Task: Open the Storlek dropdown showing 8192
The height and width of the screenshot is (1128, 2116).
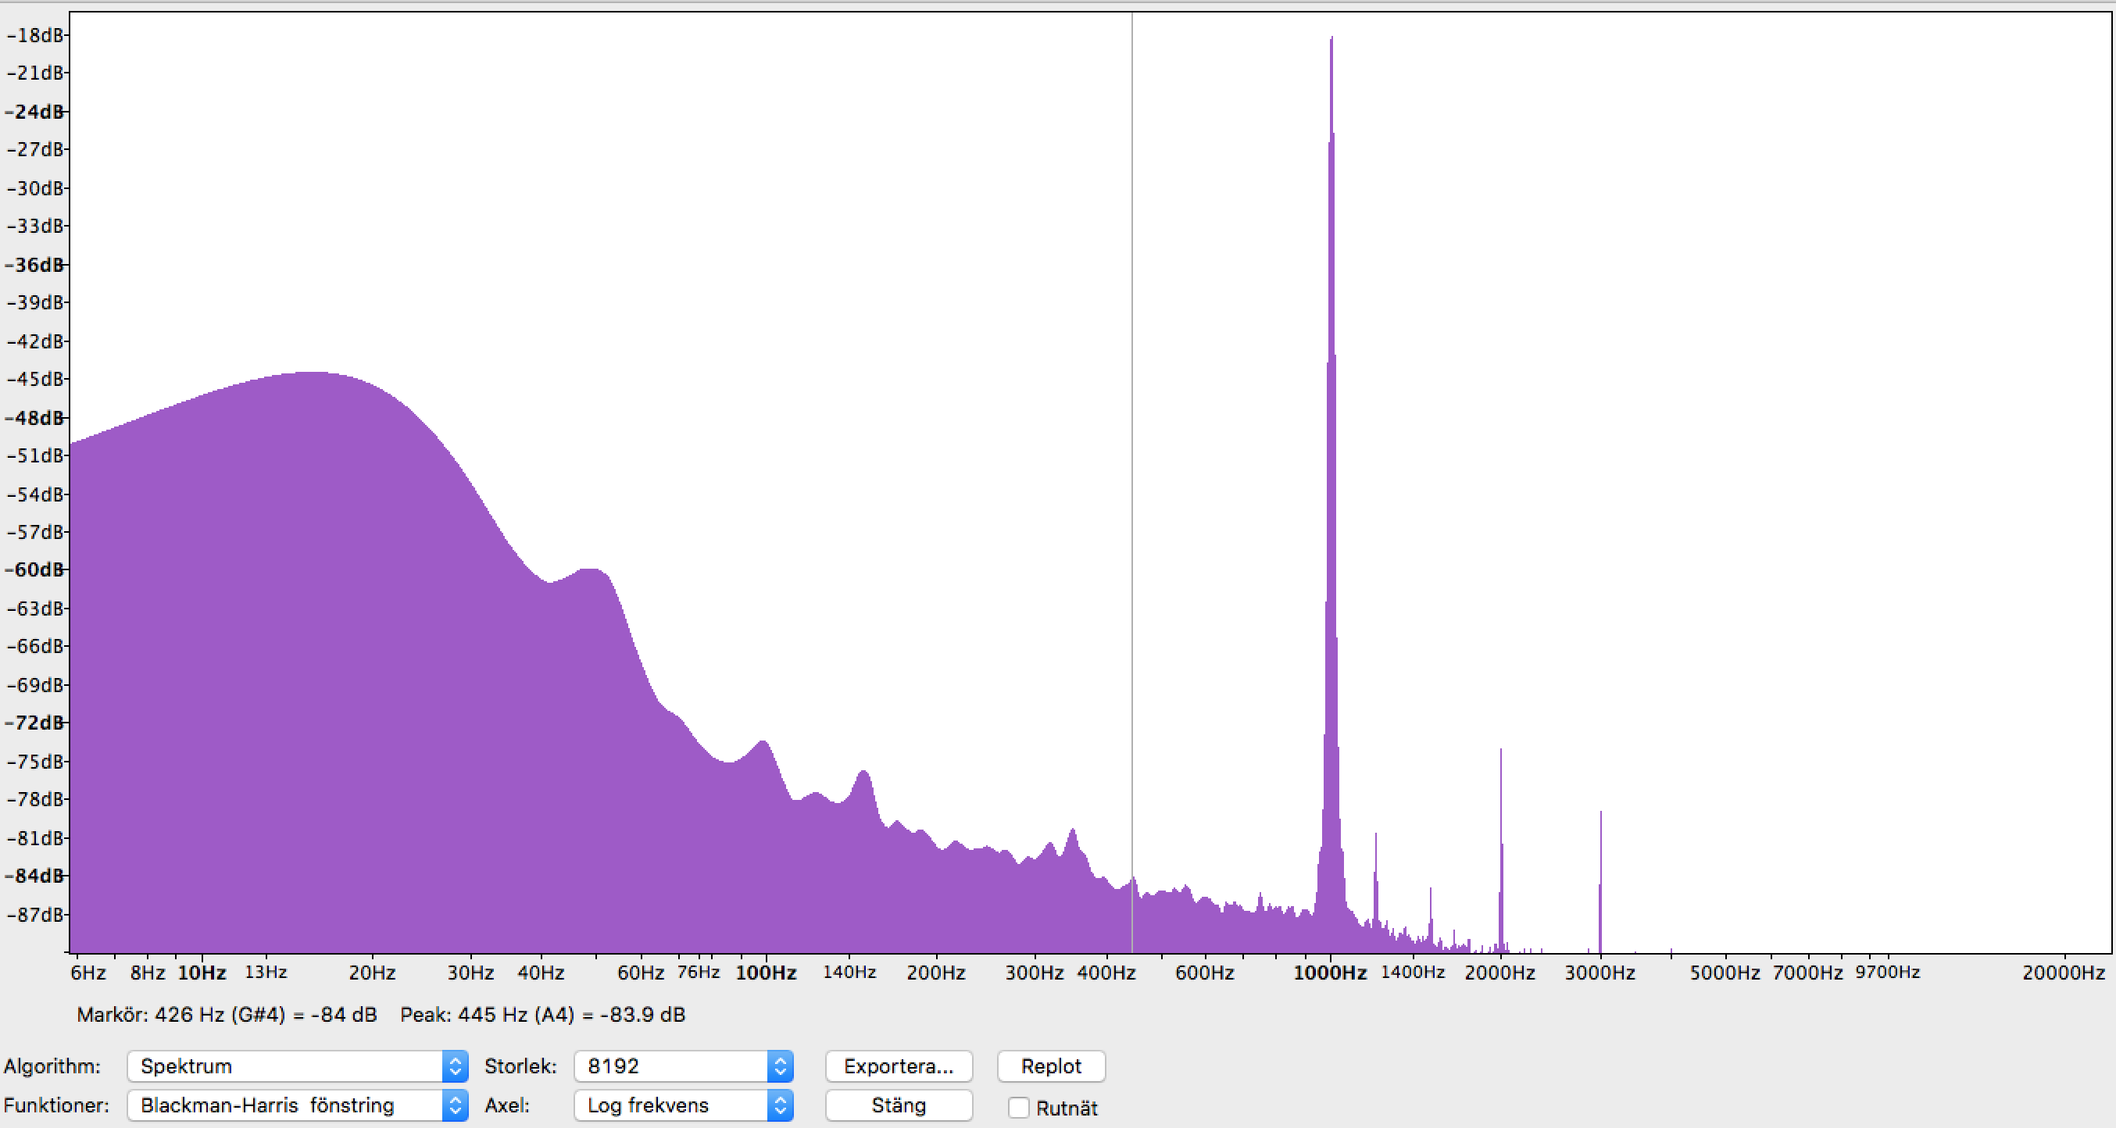Action: 684,1066
